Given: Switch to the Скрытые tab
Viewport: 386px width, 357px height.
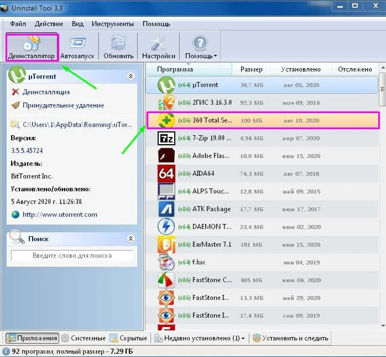Looking at the screenshot, I should (128, 338).
